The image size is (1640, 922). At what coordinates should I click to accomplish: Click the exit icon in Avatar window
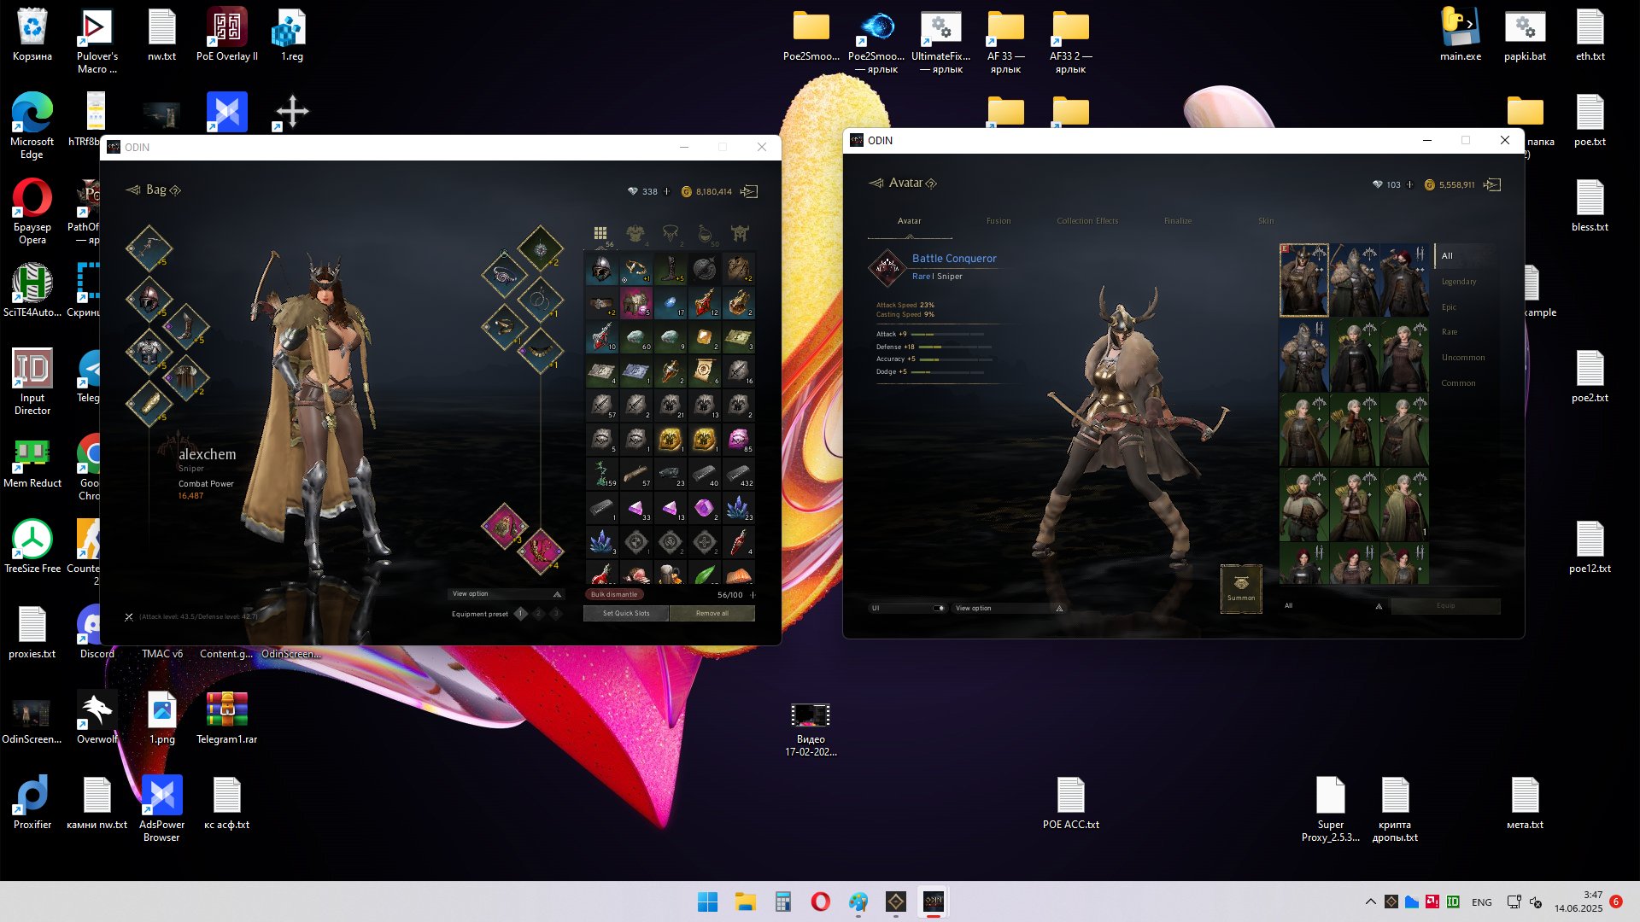[x=1492, y=184]
